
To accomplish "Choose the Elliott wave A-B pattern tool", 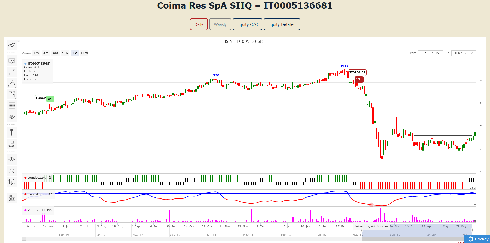I will (x=11, y=83).
